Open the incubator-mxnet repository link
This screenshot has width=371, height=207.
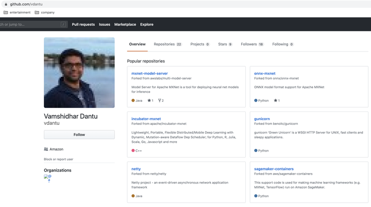pyautogui.click(x=146, y=119)
